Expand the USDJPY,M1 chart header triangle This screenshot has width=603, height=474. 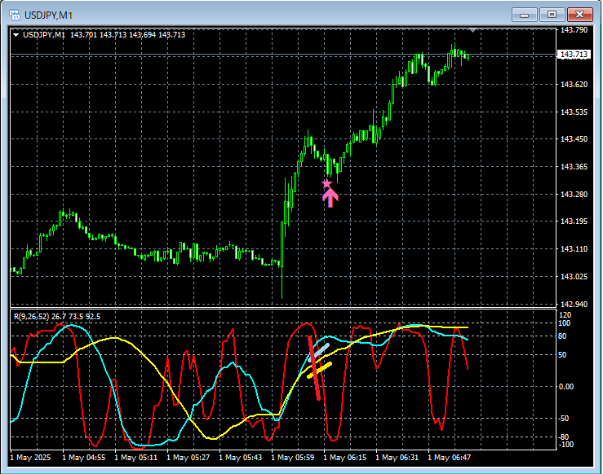(16, 35)
